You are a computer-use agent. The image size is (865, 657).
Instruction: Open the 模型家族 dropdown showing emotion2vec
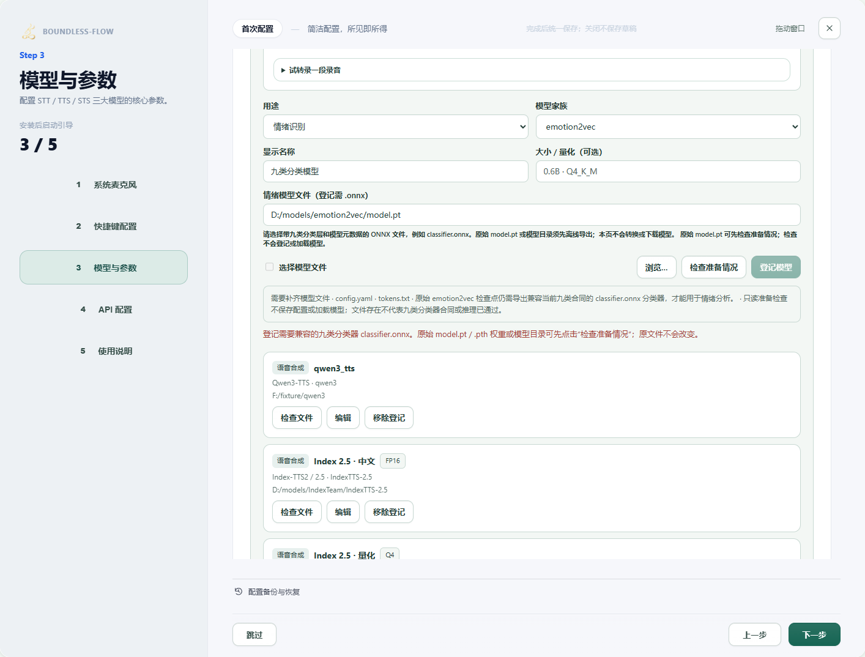(x=668, y=127)
